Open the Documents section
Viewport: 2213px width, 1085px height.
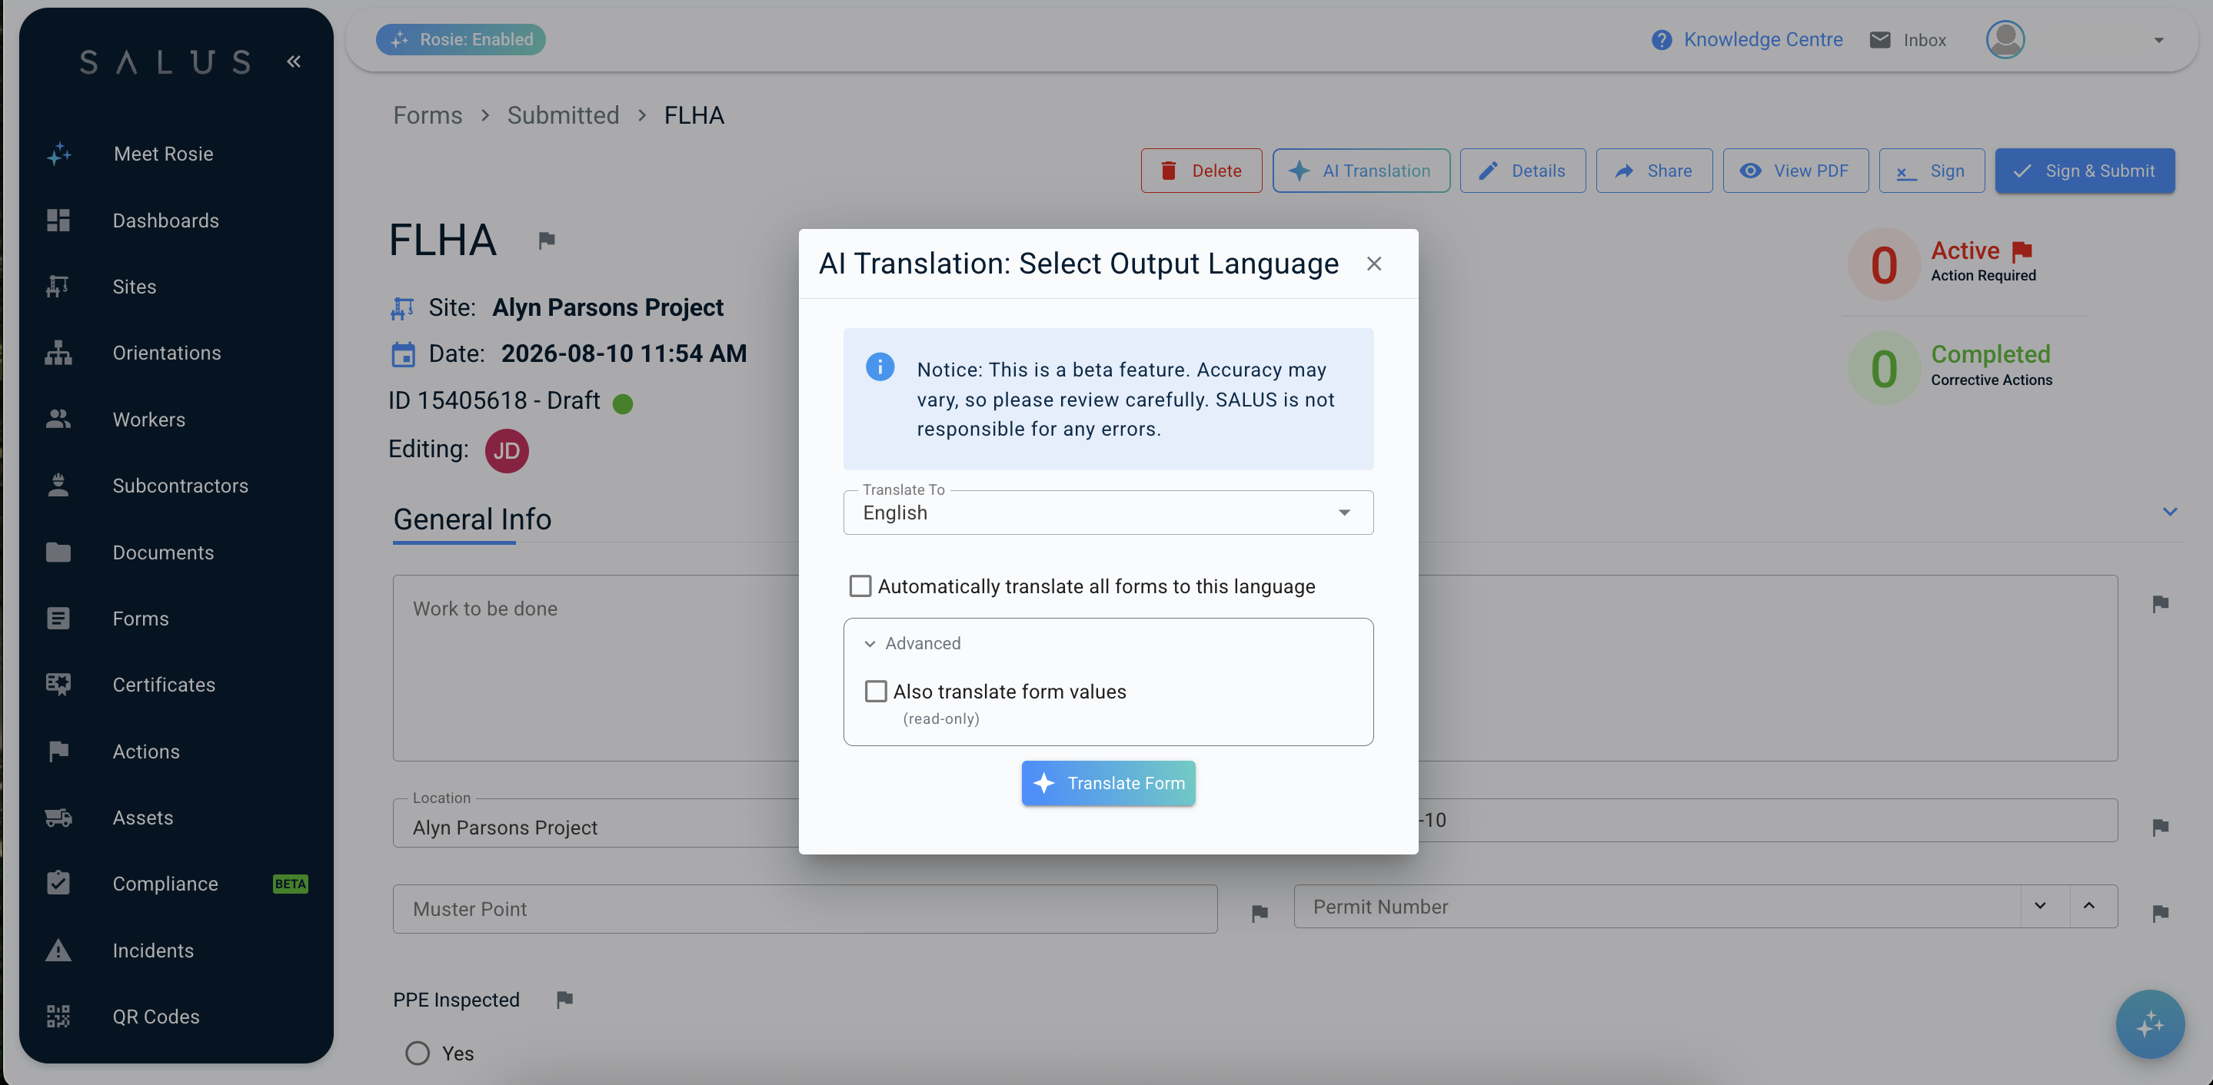pyautogui.click(x=163, y=552)
